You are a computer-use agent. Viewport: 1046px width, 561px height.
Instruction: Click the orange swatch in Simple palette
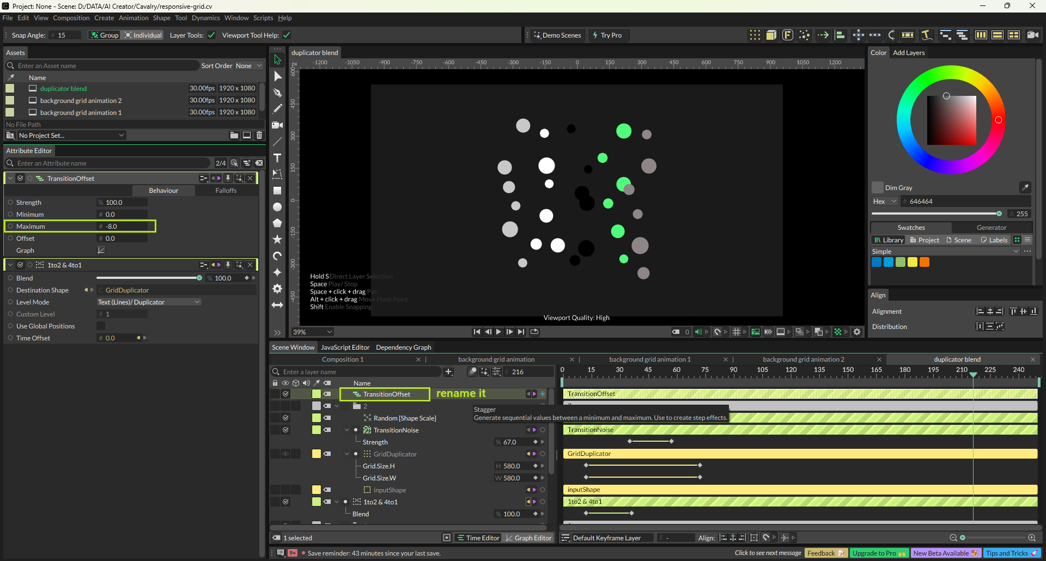pyautogui.click(x=925, y=262)
